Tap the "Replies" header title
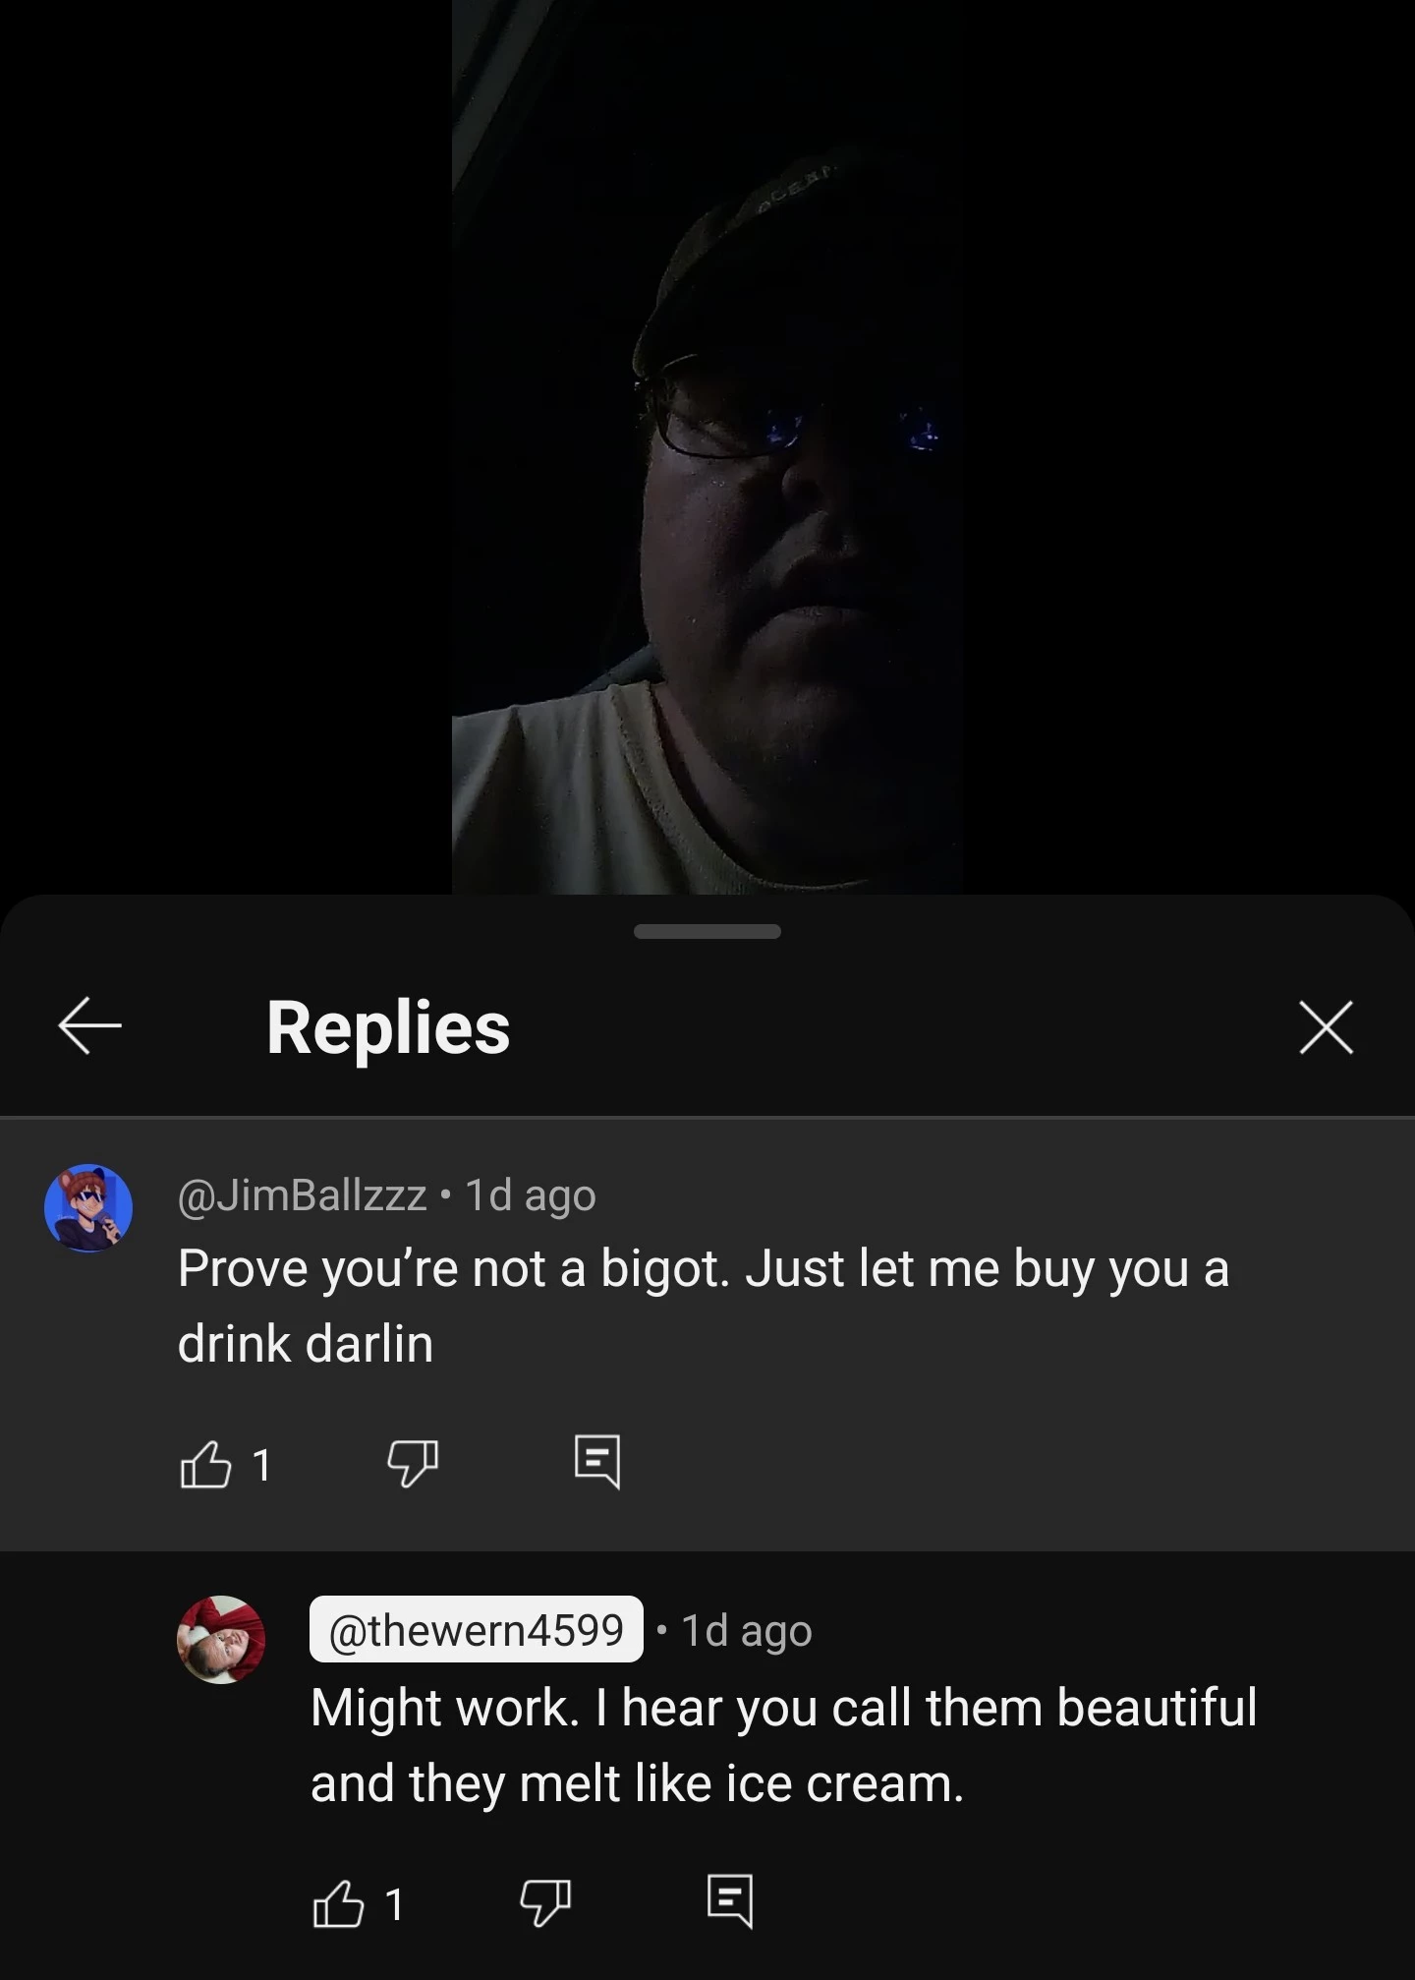Viewport: 1415px width, 1980px height. click(388, 1027)
